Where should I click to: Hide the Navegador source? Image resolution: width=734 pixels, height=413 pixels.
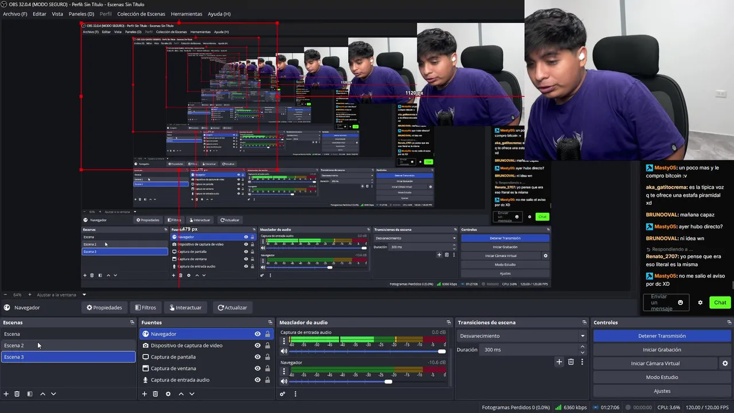[x=257, y=334]
